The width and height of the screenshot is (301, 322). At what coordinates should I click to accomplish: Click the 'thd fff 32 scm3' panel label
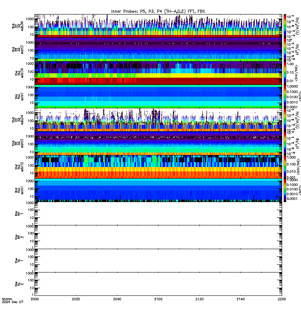(x=18, y=143)
